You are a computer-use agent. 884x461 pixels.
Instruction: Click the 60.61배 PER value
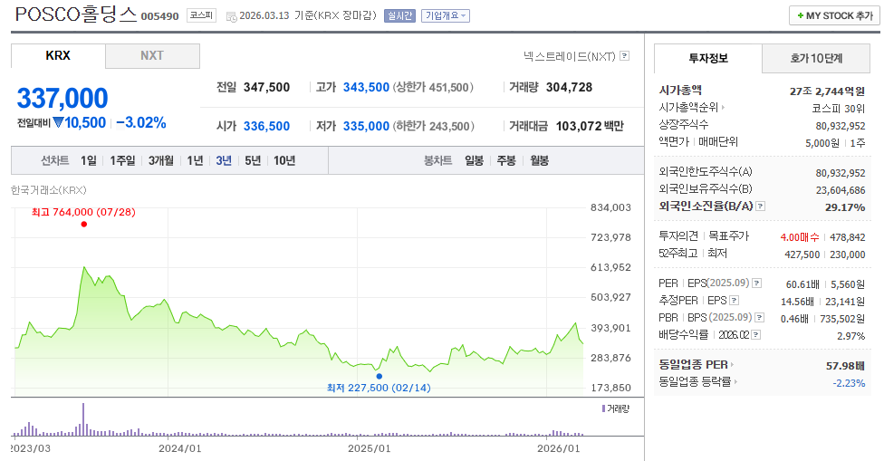(802, 284)
